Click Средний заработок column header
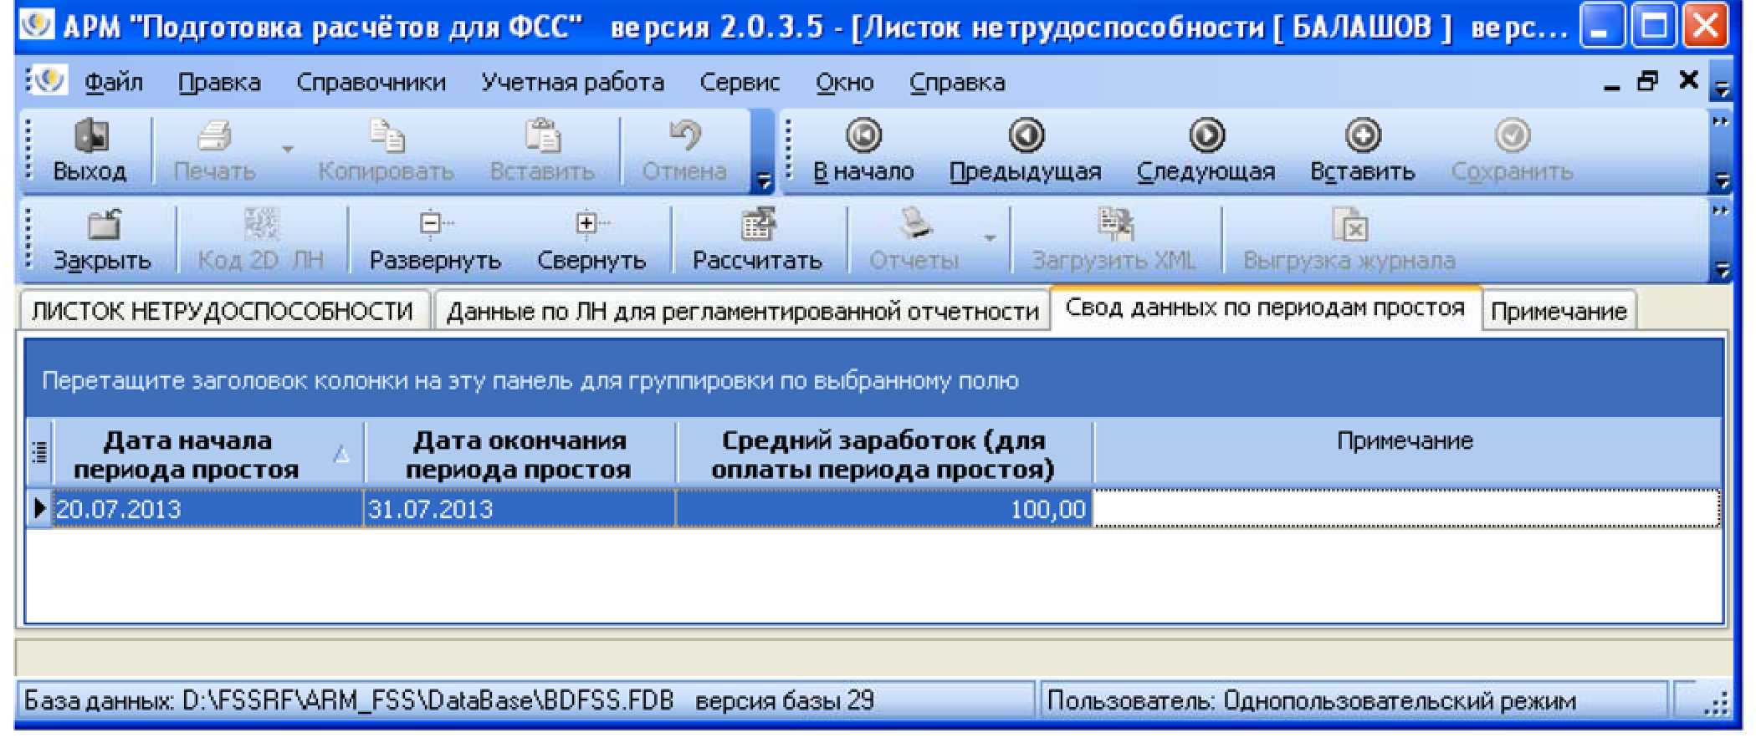 click(x=883, y=455)
